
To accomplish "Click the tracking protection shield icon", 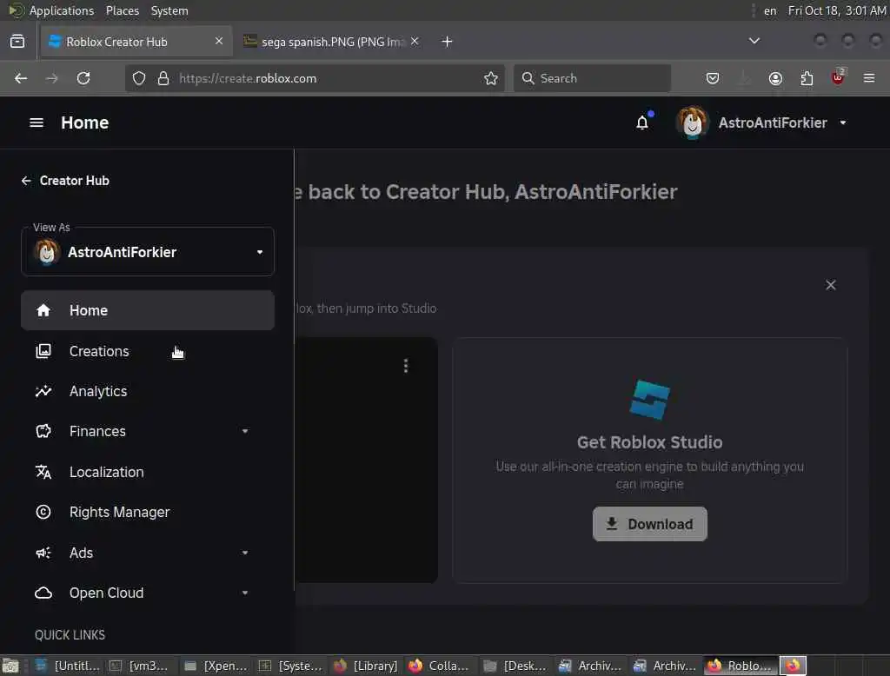I will (139, 78).
